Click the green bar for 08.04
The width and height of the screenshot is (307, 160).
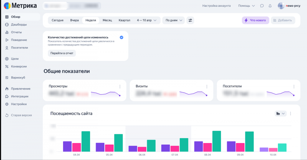click(x=216, y=141)
